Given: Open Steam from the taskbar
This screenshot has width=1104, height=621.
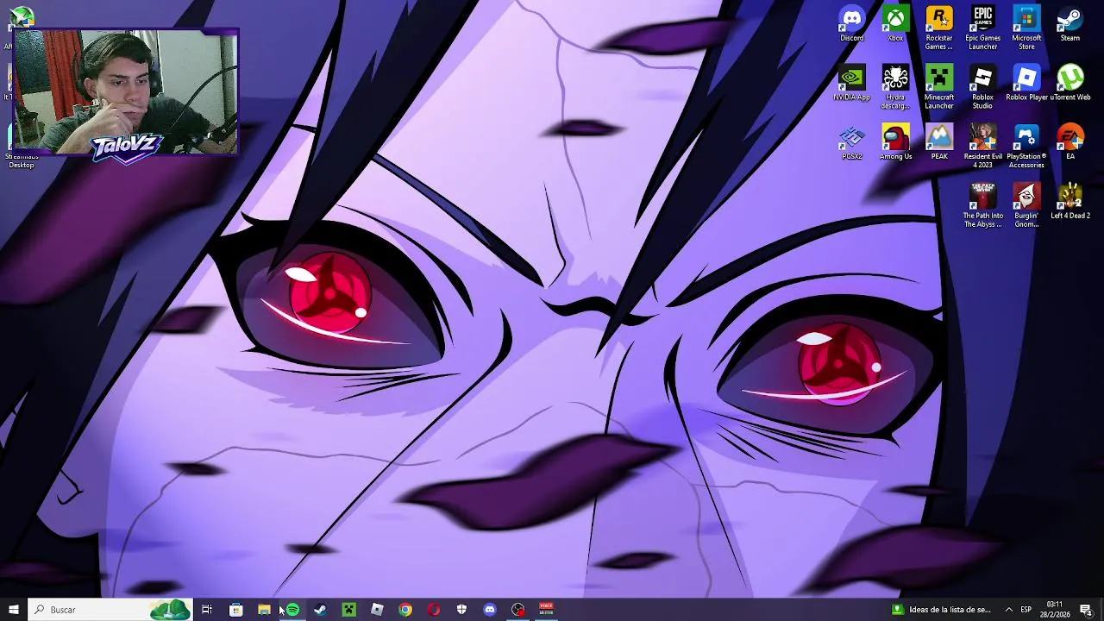Looking at the screenshot, I should pos(320,610).
